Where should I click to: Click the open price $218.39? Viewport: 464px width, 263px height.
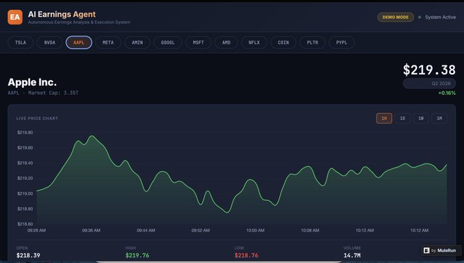(x=28, y=256)
